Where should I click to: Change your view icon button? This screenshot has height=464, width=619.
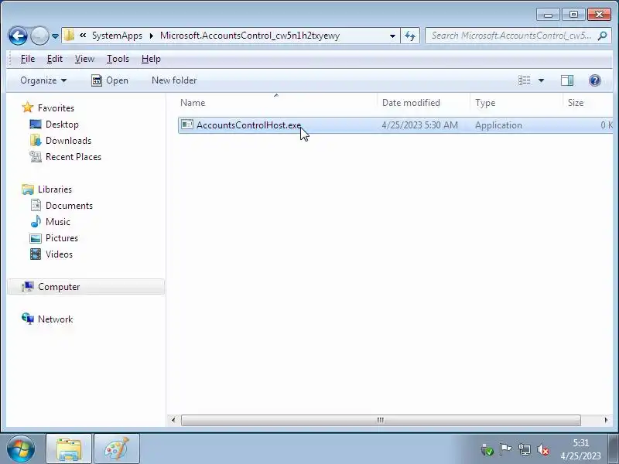[525, 80]
